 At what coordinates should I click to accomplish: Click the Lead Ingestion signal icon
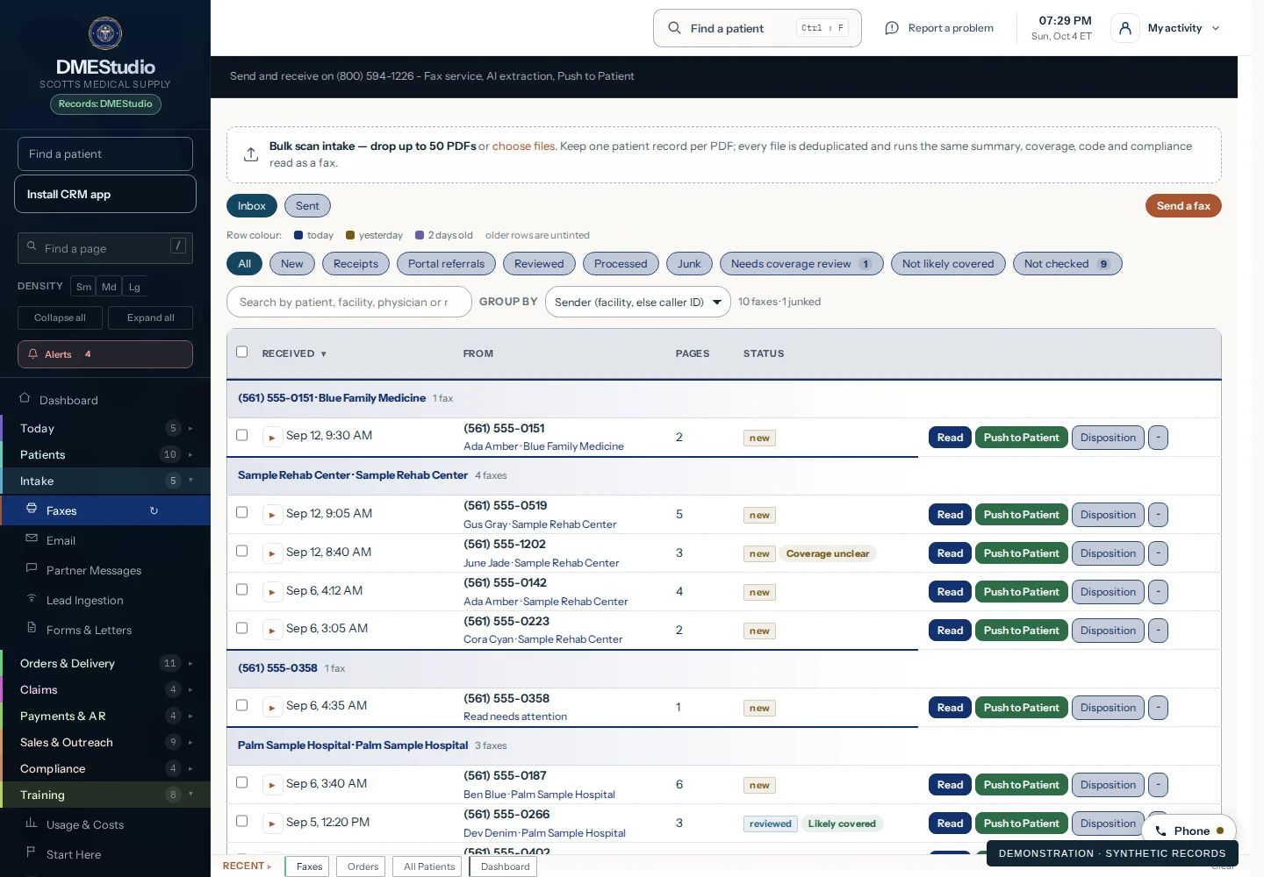tap(32, 598)
